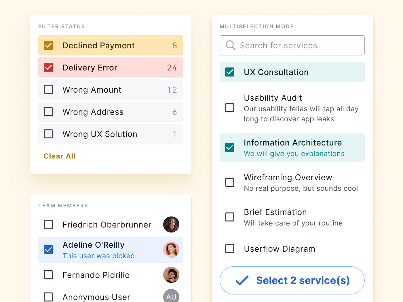This screenshot has width=403, height=302.
Task: Click Fernando Pidrilio's avatar photo
Action: 171,275
